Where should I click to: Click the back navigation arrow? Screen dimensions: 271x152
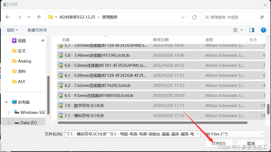click(8, 17)
